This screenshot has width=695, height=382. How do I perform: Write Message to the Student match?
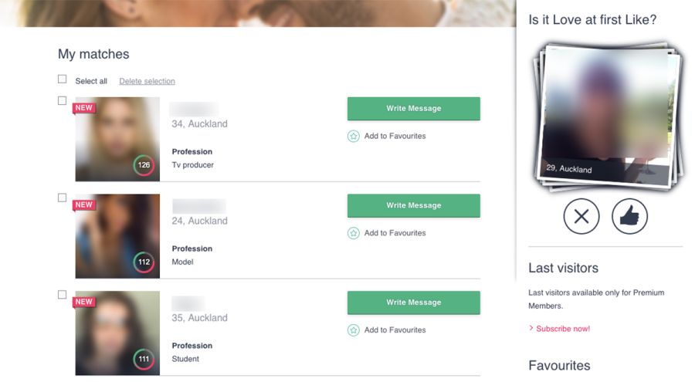[413, 303]
